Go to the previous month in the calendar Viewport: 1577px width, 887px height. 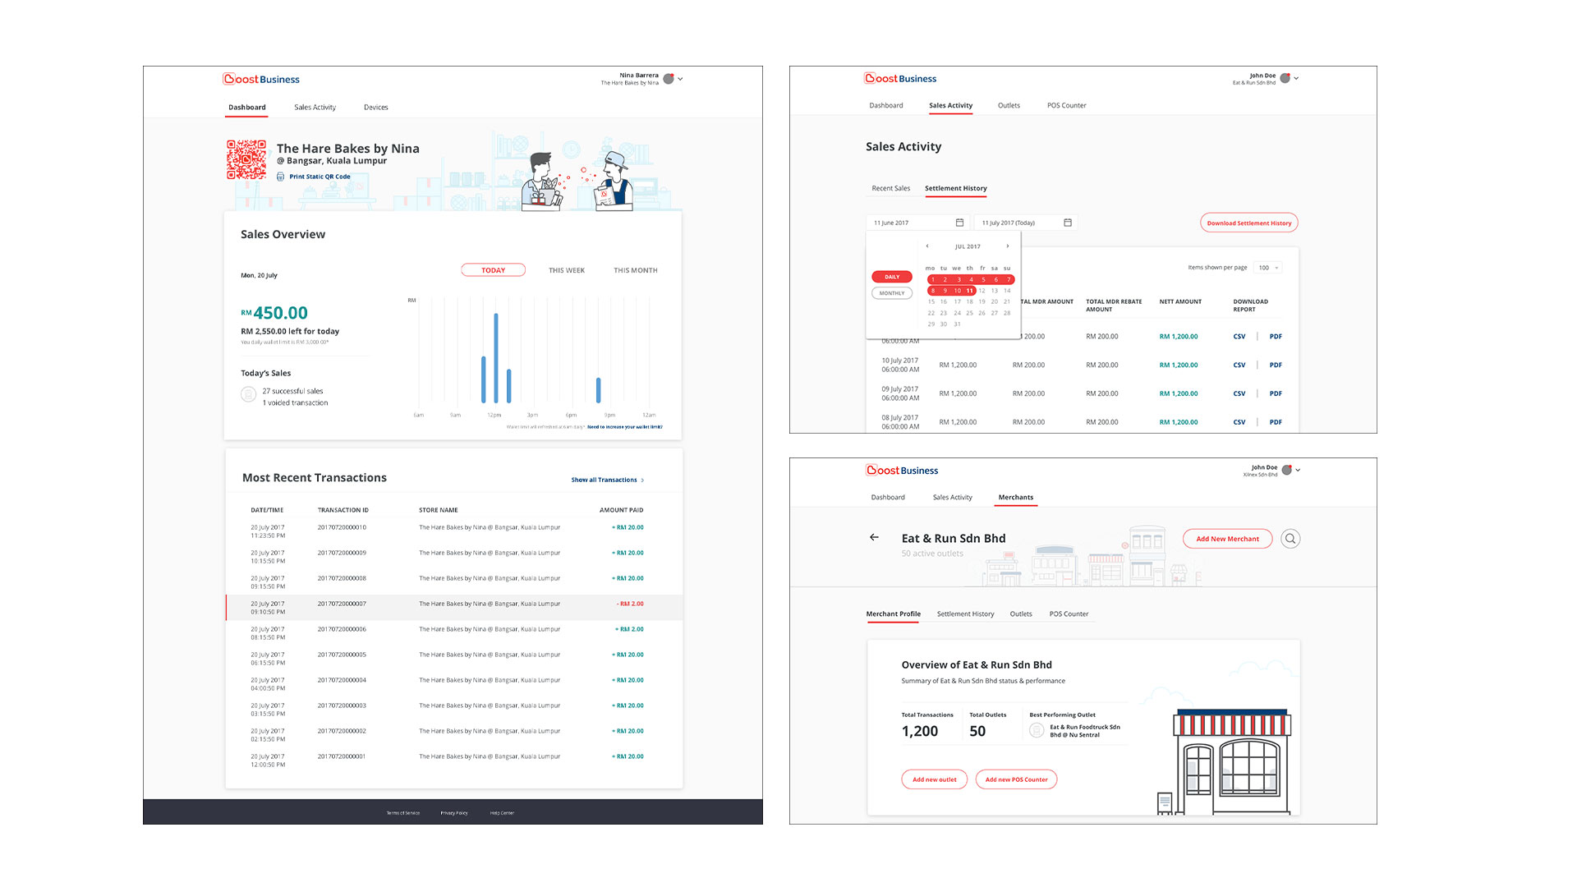(927, 246)
